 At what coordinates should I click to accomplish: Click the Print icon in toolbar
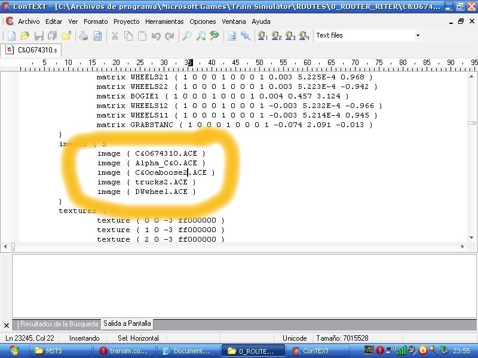tap(84, 36)
